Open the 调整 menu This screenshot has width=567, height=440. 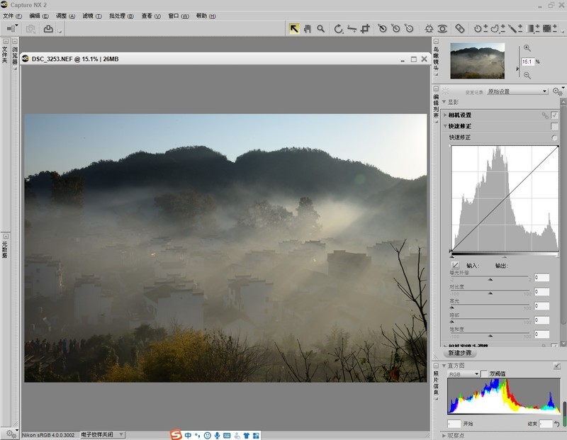click(65, 16)
